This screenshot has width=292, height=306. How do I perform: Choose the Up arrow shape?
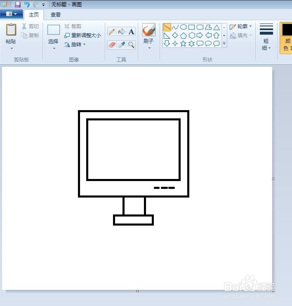217,35
